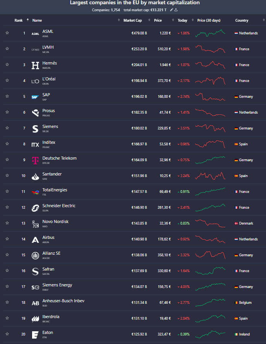
Task: Click the Safran S logo
Action: pos(35,271)
